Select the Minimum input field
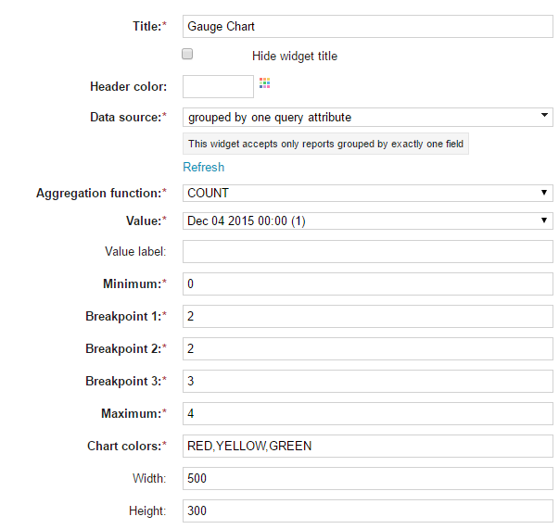Screen dimensions: 559x529 point(368,283)
